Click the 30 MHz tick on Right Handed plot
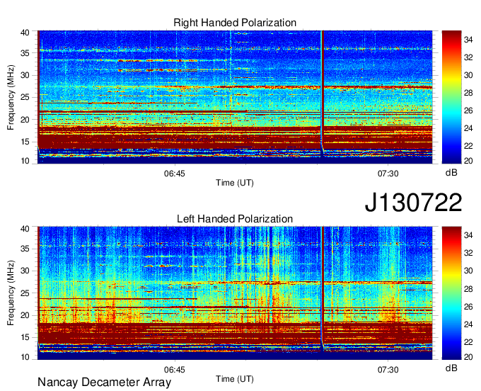The height and width of the screenshot is (391, 481). click(x=25, y=75)
